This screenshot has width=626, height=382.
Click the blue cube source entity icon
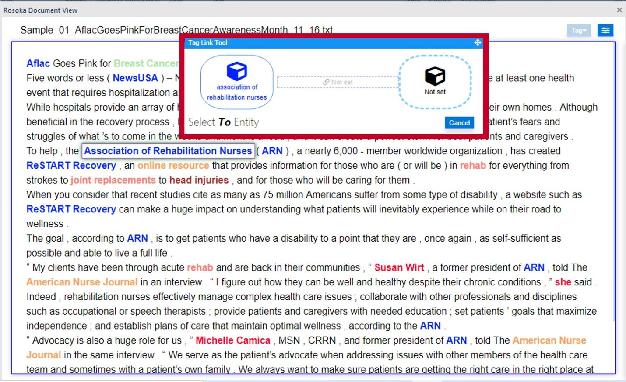point(236,71)
